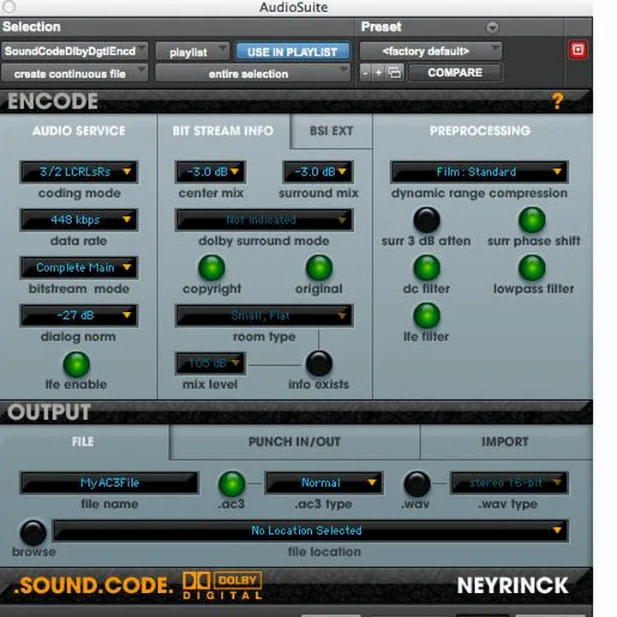Open the surround mix dropdown

coord(318,172)
